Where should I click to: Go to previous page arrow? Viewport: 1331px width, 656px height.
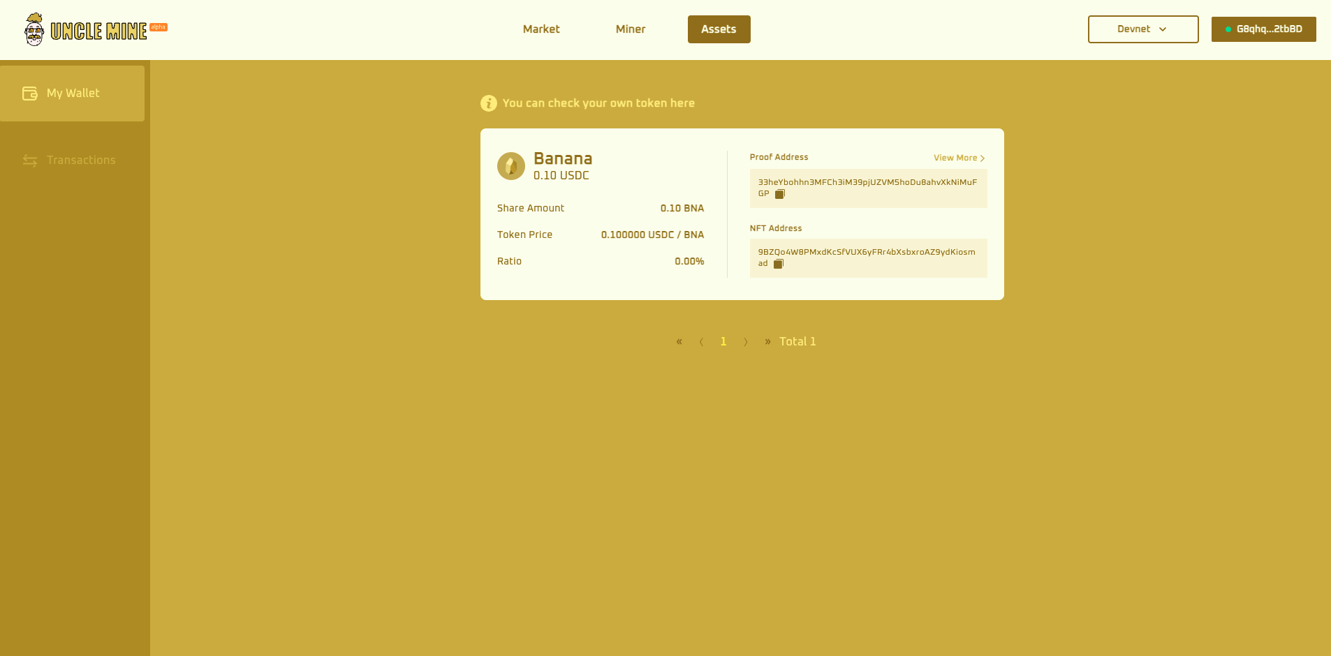(x=701, y=341)
